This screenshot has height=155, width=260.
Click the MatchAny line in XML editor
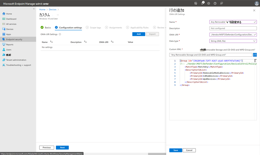(204, 67)
